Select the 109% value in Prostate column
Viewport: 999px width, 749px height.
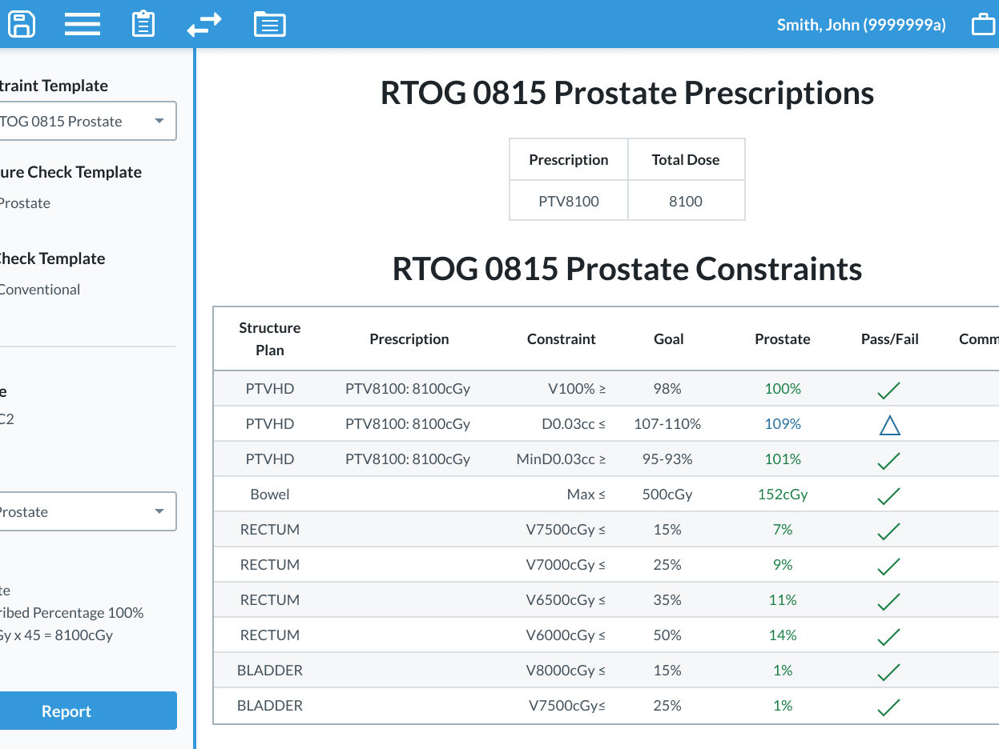point(782,424)
